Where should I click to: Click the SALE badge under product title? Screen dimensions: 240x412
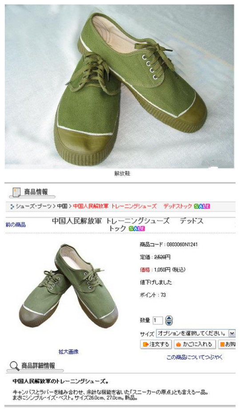(137, 228)
